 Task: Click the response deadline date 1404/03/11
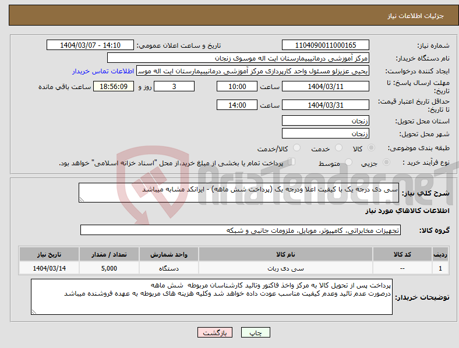pos(325,86)
